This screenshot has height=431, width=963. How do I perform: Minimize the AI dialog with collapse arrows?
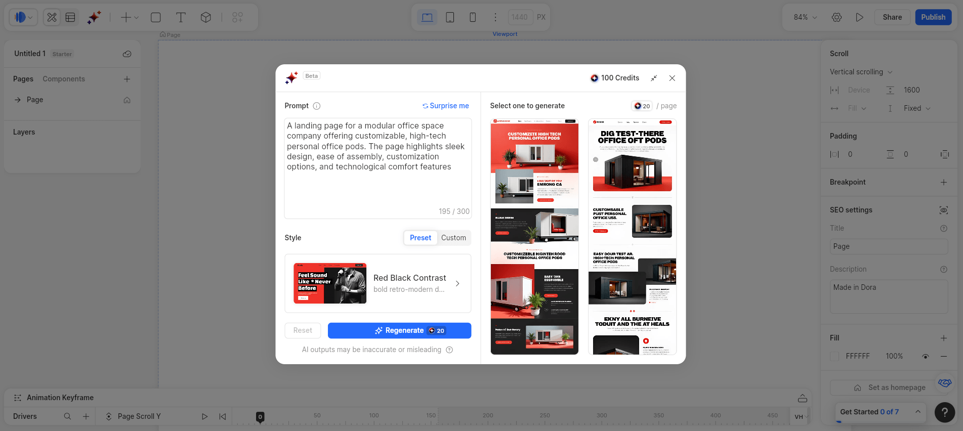(x=654, y=78)
